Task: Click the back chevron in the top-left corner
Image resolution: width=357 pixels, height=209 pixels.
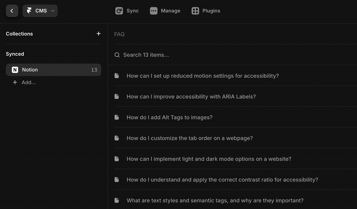Action: [x=12, y=11]
